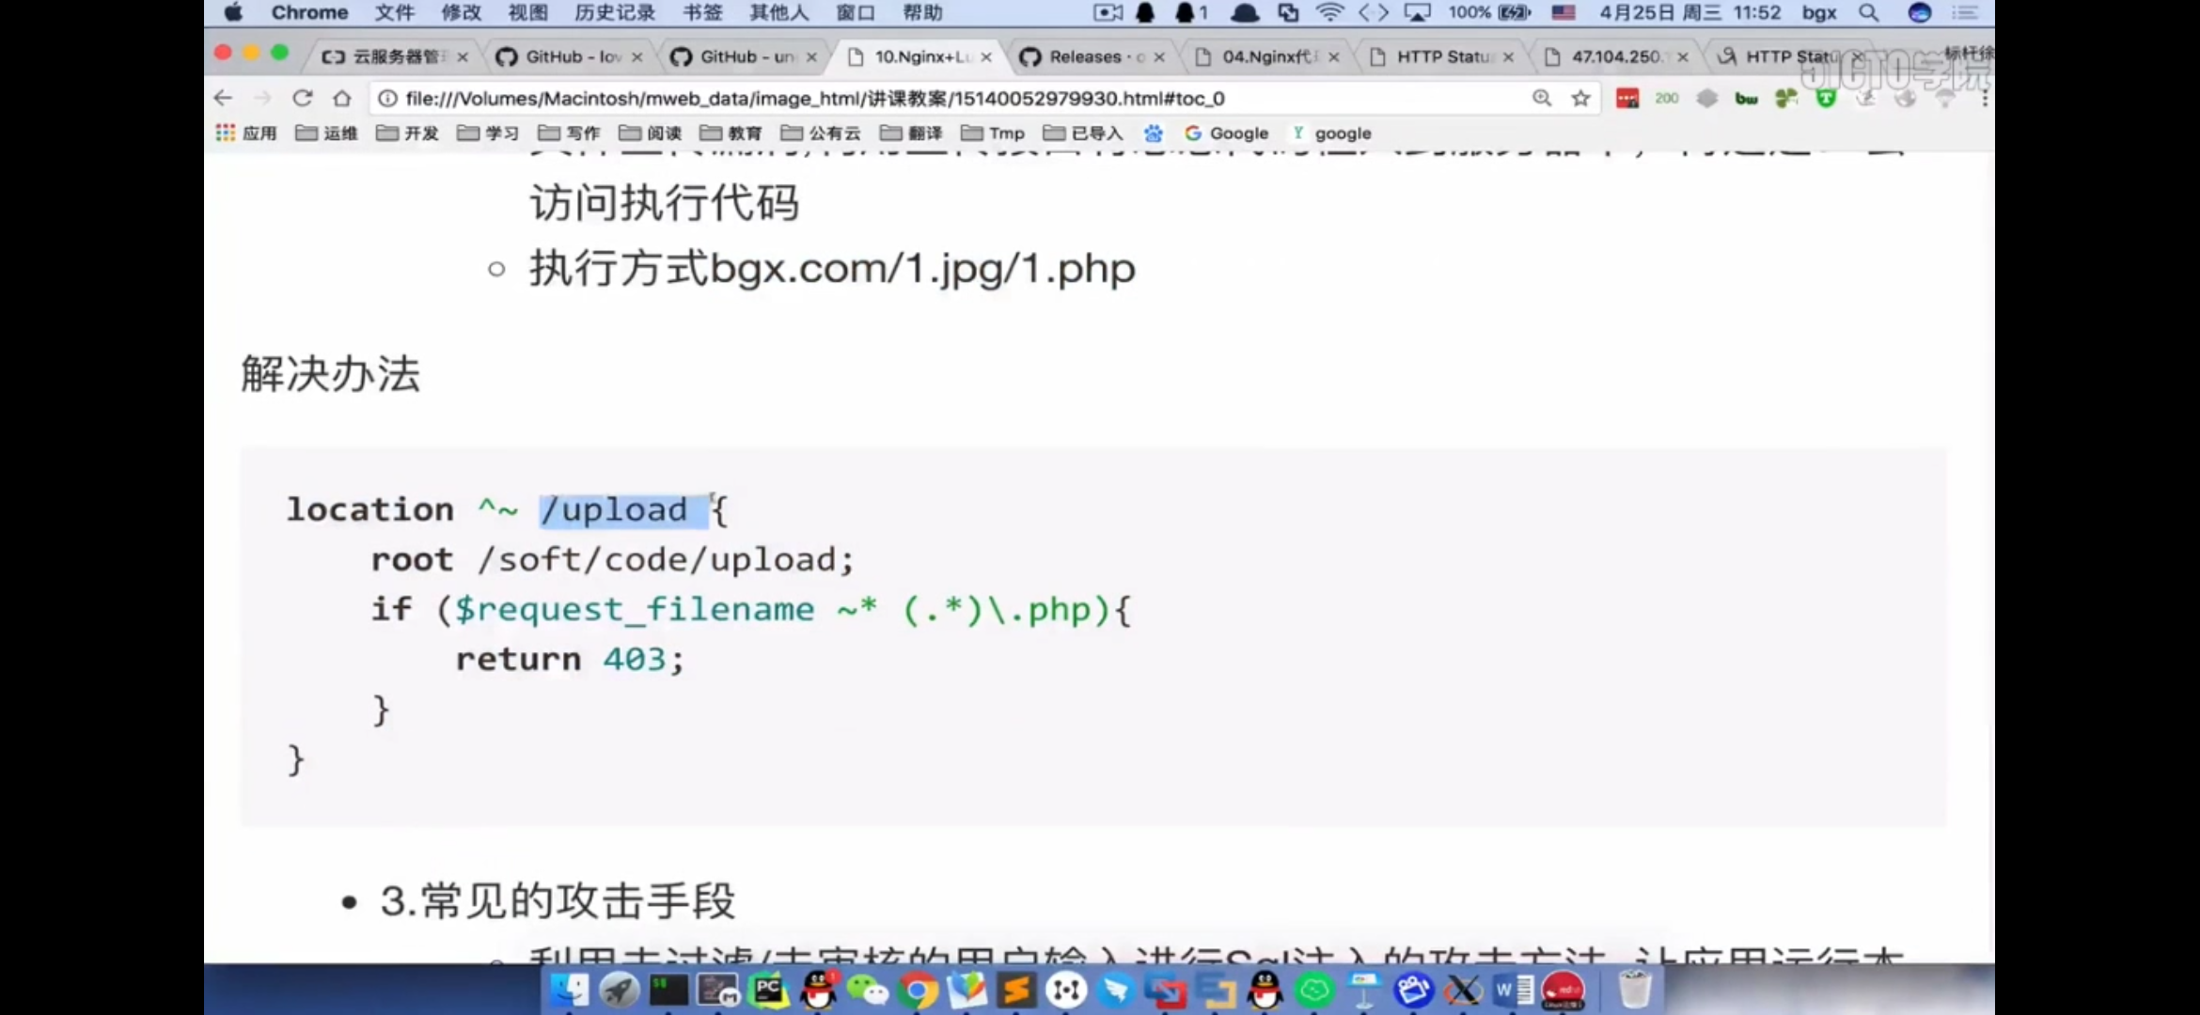
Task: Click the search magnifier icon in menu bar
Action: (1869, 14)
